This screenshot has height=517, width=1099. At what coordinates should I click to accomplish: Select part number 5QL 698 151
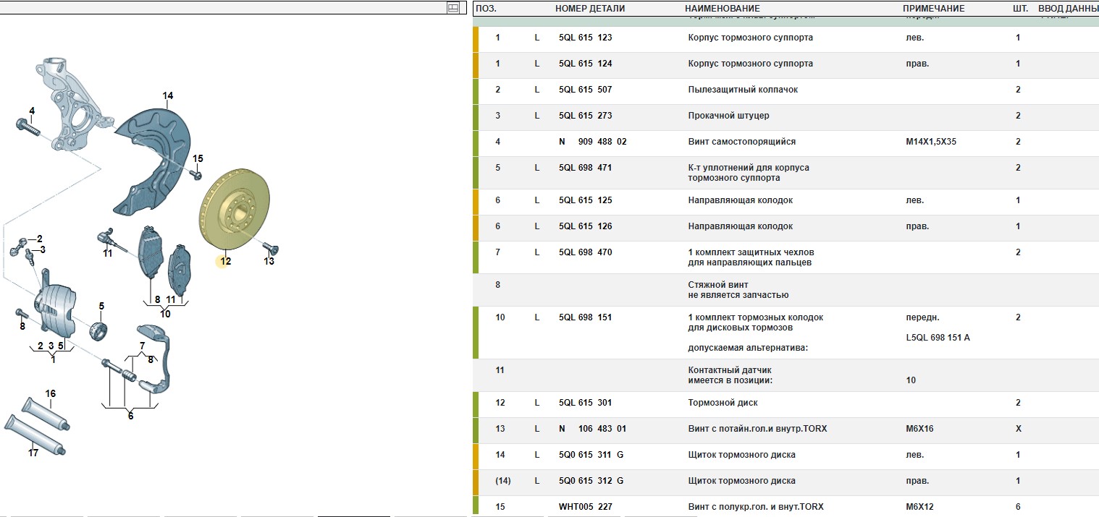585,317
